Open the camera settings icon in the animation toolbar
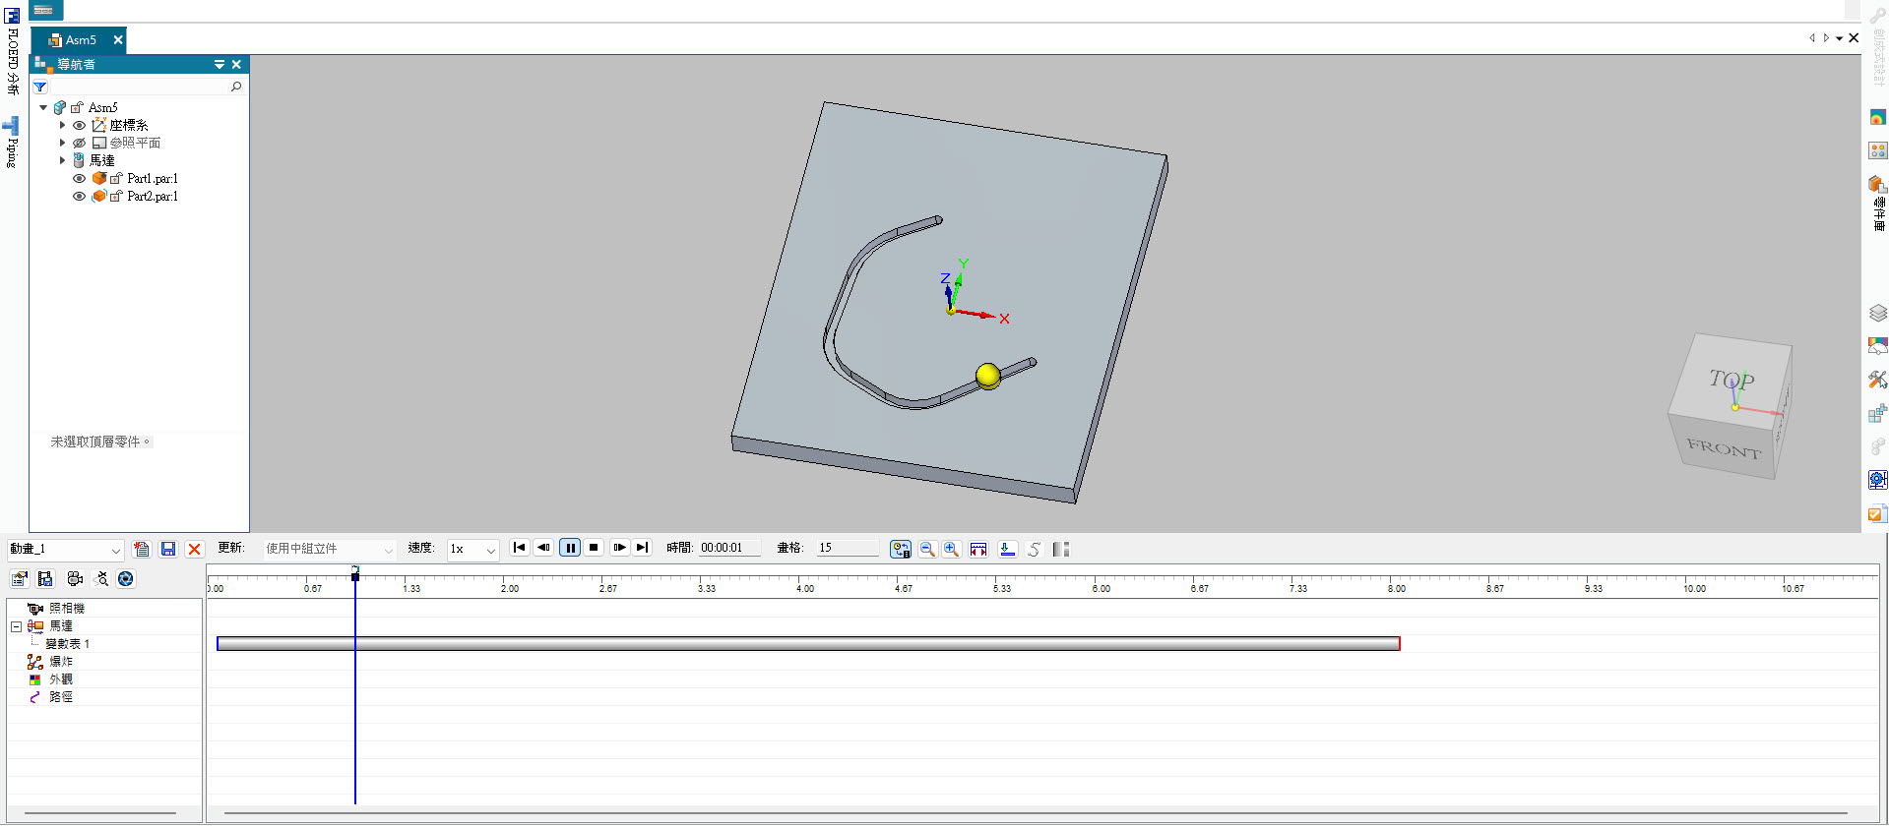 click(74, 579)
